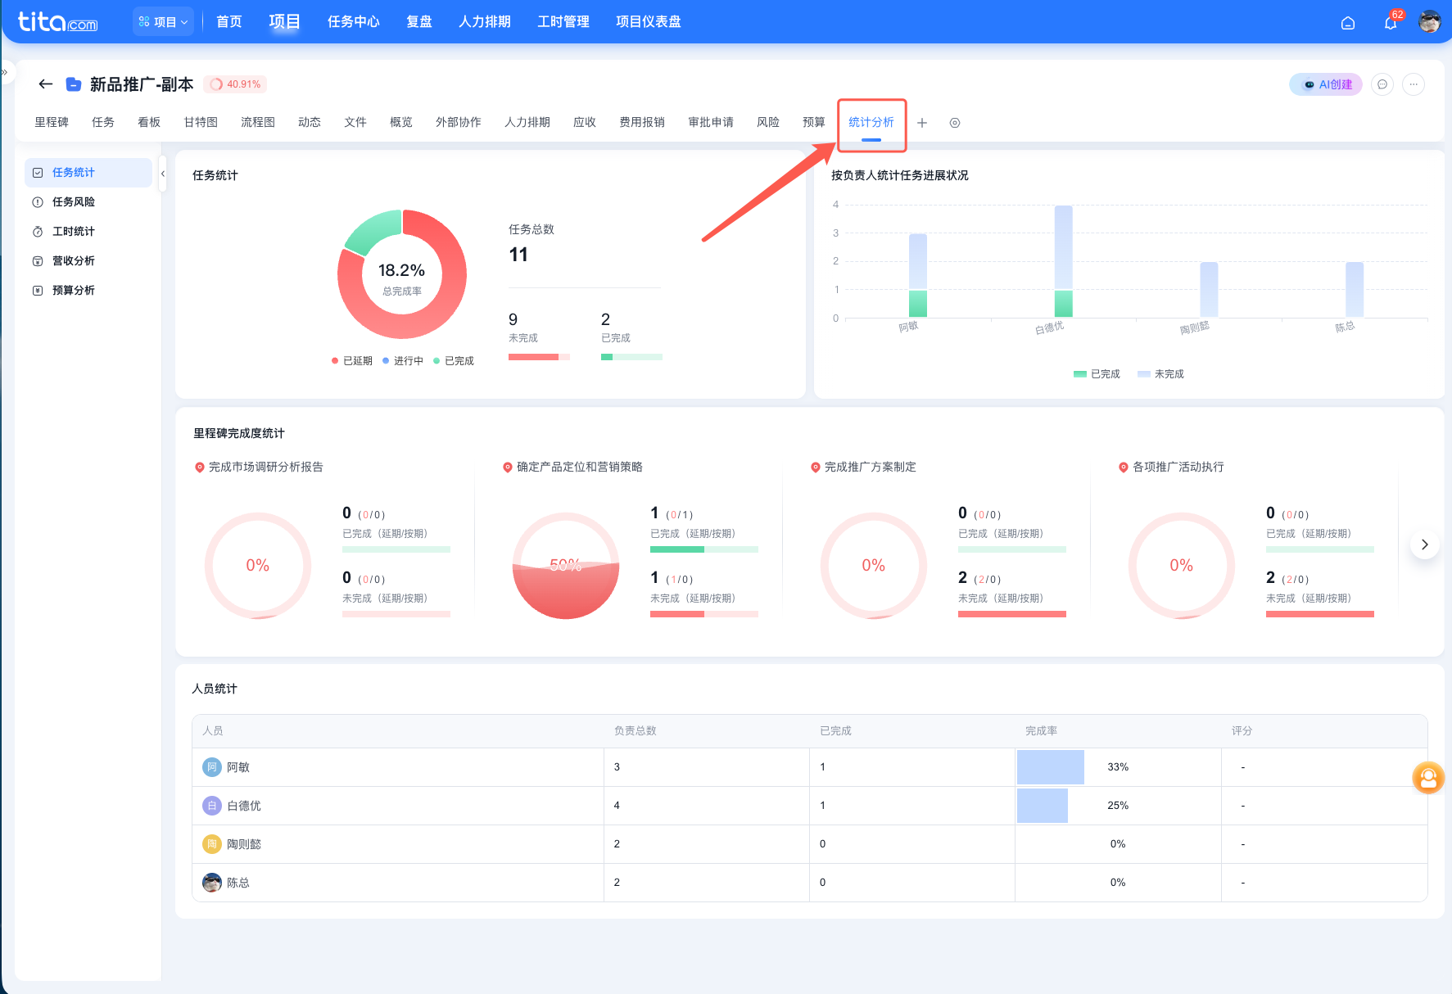Open the home icon in top bar
The width and height of the screenshot is (1452, 994).
pyautogui.click(x=1348, y=23)
